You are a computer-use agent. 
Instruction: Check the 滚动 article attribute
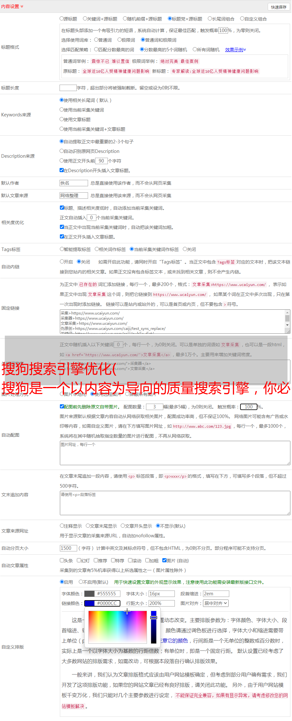coord(130,560)
